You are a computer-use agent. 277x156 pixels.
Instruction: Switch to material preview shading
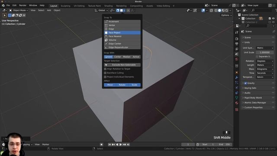[x=223, y=10]
